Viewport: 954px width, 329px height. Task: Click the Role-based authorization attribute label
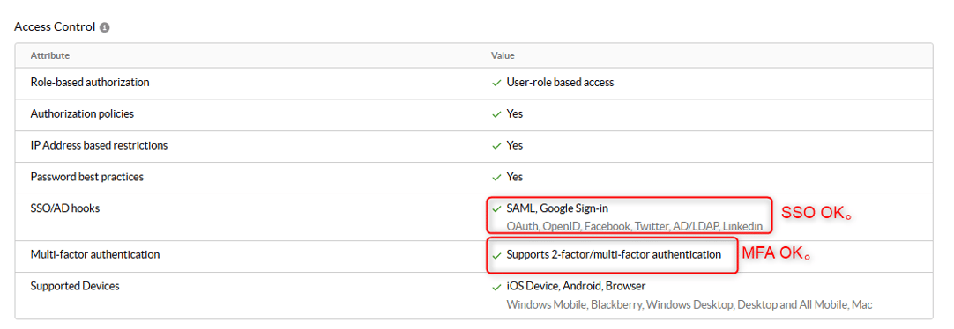coord(90,82)
